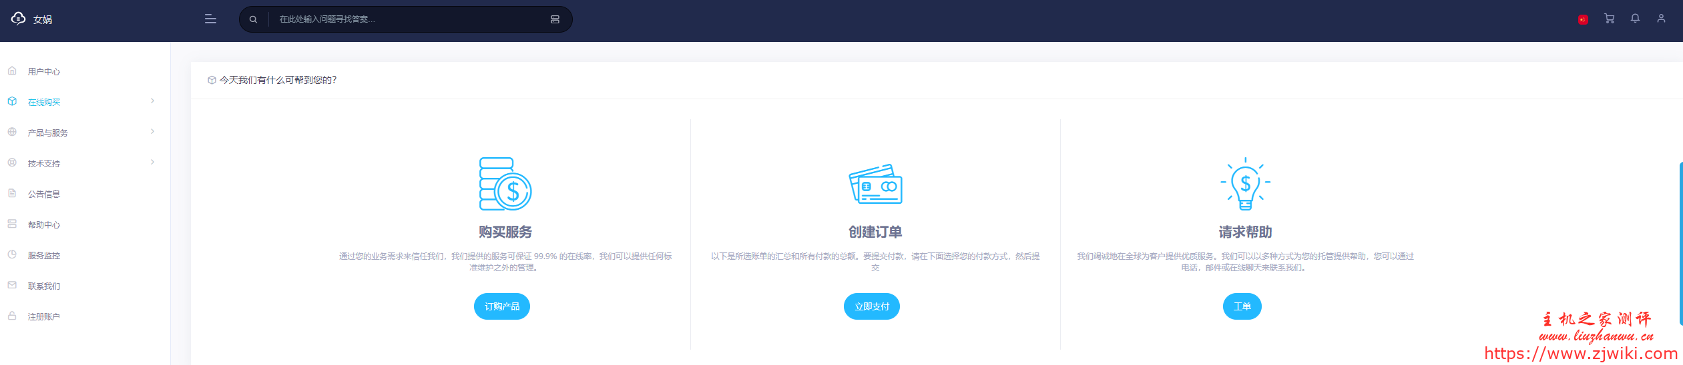Click the credit card icon above 创建订单
This screenshot has height=365, width=1683.
tap(875, 184)
